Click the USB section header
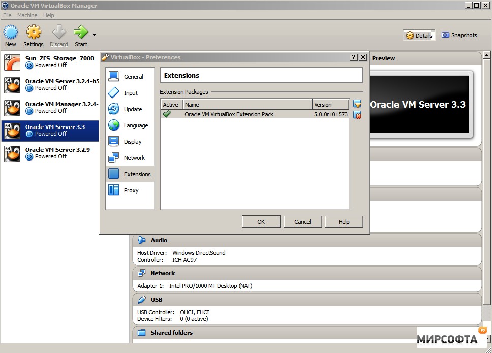The image size is (492, 353). (x=307, y=299)
